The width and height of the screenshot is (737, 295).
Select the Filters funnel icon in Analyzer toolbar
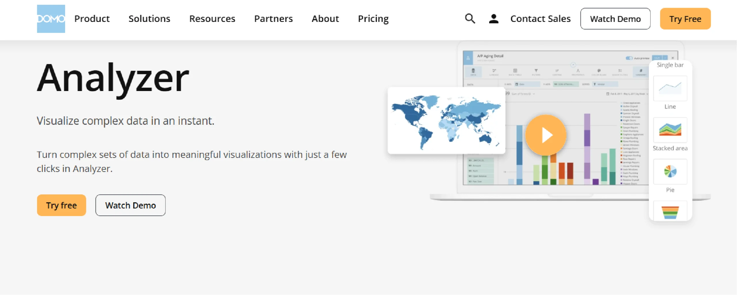536,71
